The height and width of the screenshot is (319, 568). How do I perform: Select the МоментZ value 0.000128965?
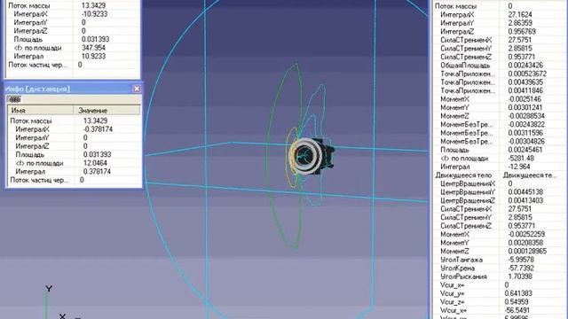click(x=527, y=251)
